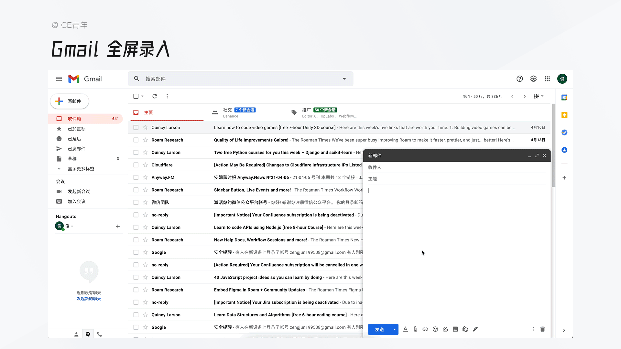Attach a file with the paperclip icon
The width and height of the screenshot is (621, 349).
pyautogui.click(x=415, y=329)
